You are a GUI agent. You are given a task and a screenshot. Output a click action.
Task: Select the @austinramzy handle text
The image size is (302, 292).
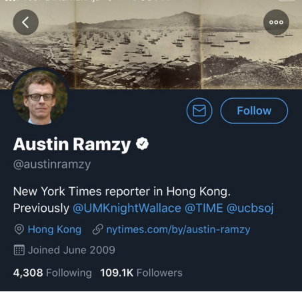click(52, 164)
